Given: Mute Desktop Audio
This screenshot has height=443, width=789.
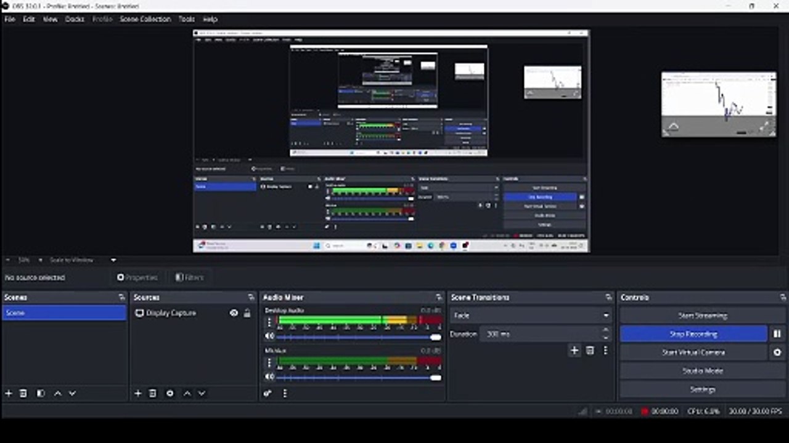Looking at the screenshot, I should (x=269, y=337).
